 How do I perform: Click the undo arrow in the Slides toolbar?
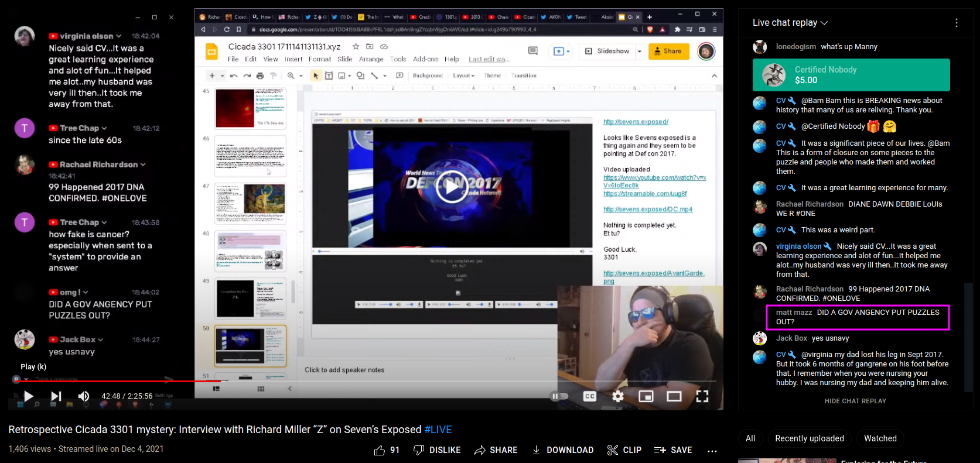[234, 76]
